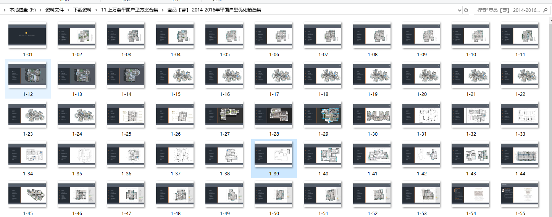Open the address bar history dropdown
The height and width of the screenshot is (217, 552).
pyautogui.click(x=460, y=10)
